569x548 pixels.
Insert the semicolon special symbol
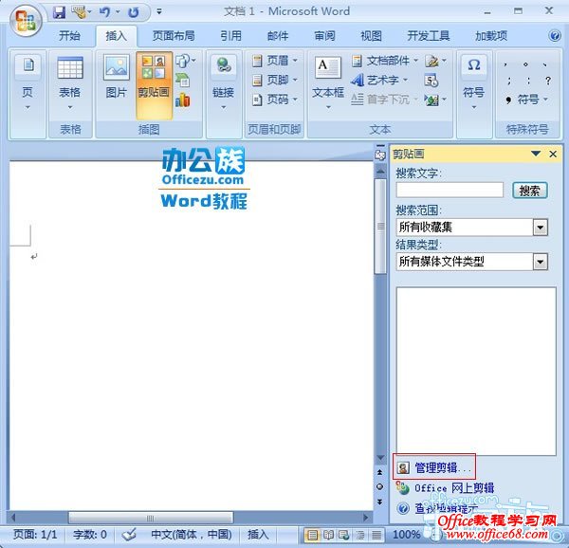pyautogui.click(x=509, y=81)
